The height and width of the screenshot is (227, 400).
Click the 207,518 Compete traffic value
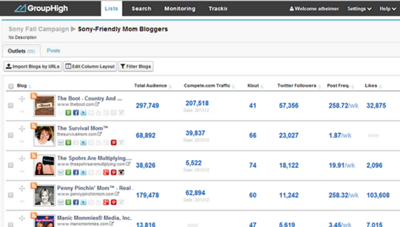tap(197, 103)
